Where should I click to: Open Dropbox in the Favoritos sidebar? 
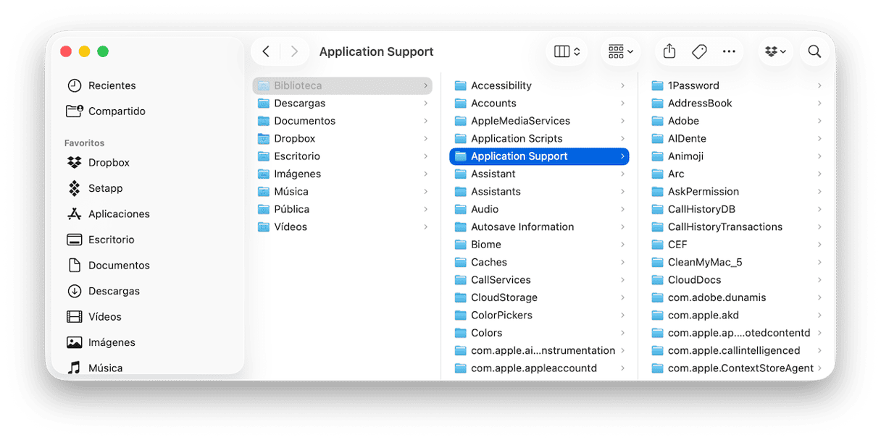click(x=109, y=163)
